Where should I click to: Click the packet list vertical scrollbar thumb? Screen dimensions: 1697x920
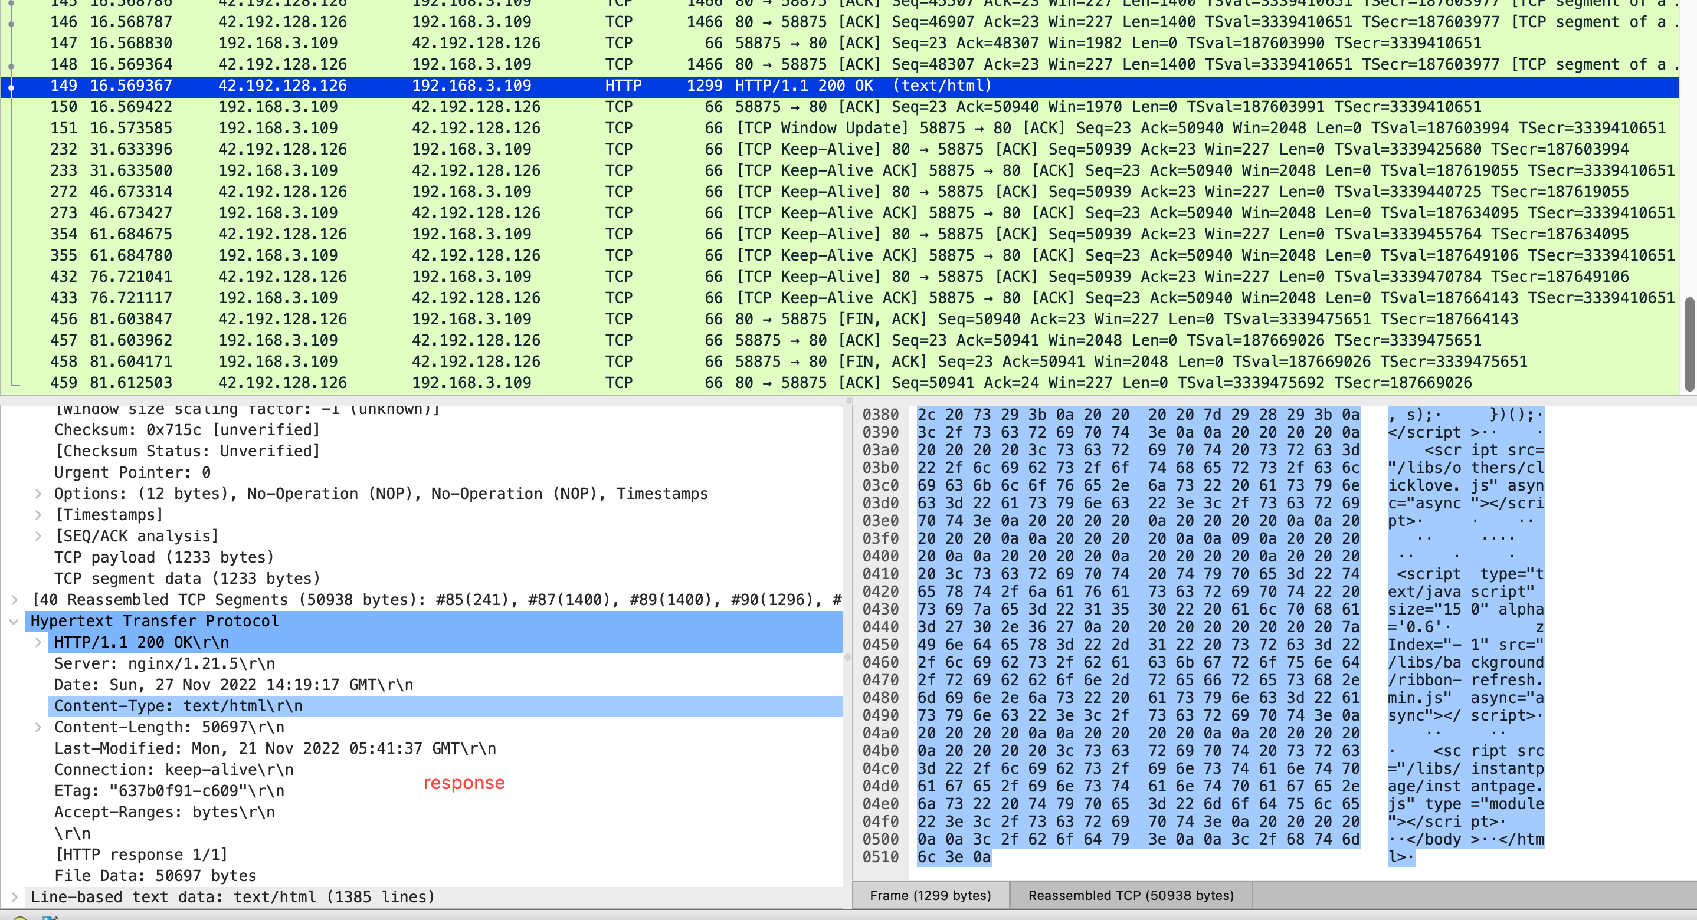pyautogui.click(x=1690, y=344)
